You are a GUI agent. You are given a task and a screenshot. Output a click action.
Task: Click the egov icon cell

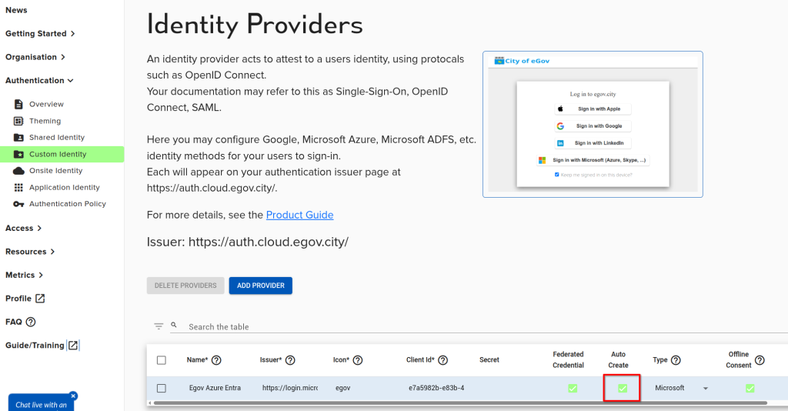point(342,388)
